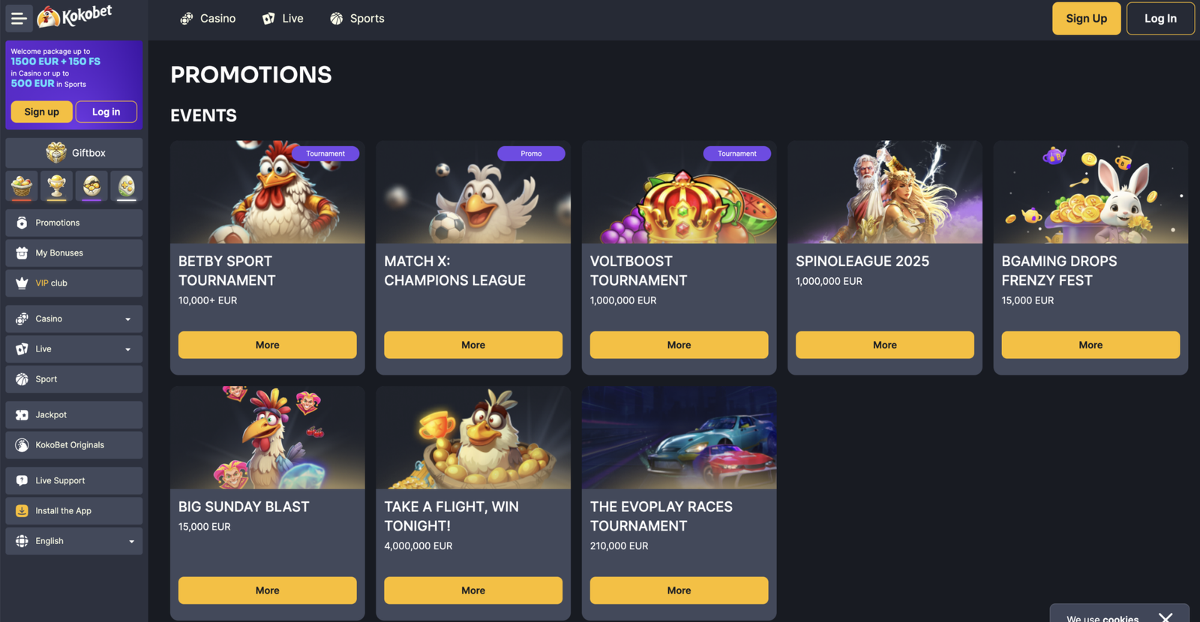Start Live Support chat
This screenshot has height=622, width=1200.
[74, 480]
